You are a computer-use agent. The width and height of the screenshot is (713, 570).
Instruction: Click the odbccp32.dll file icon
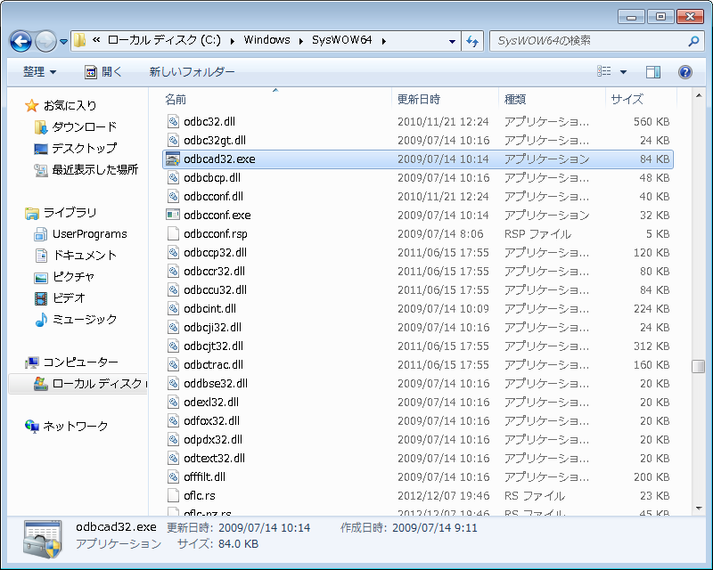click(x=173, y=252)
